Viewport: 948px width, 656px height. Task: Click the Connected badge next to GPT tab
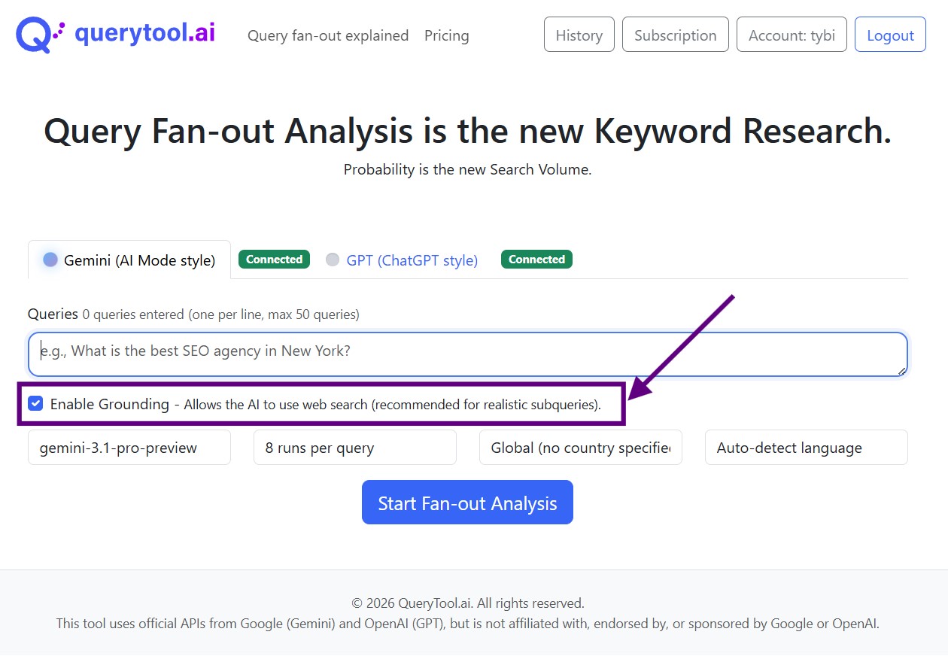[x=536, y=260]
